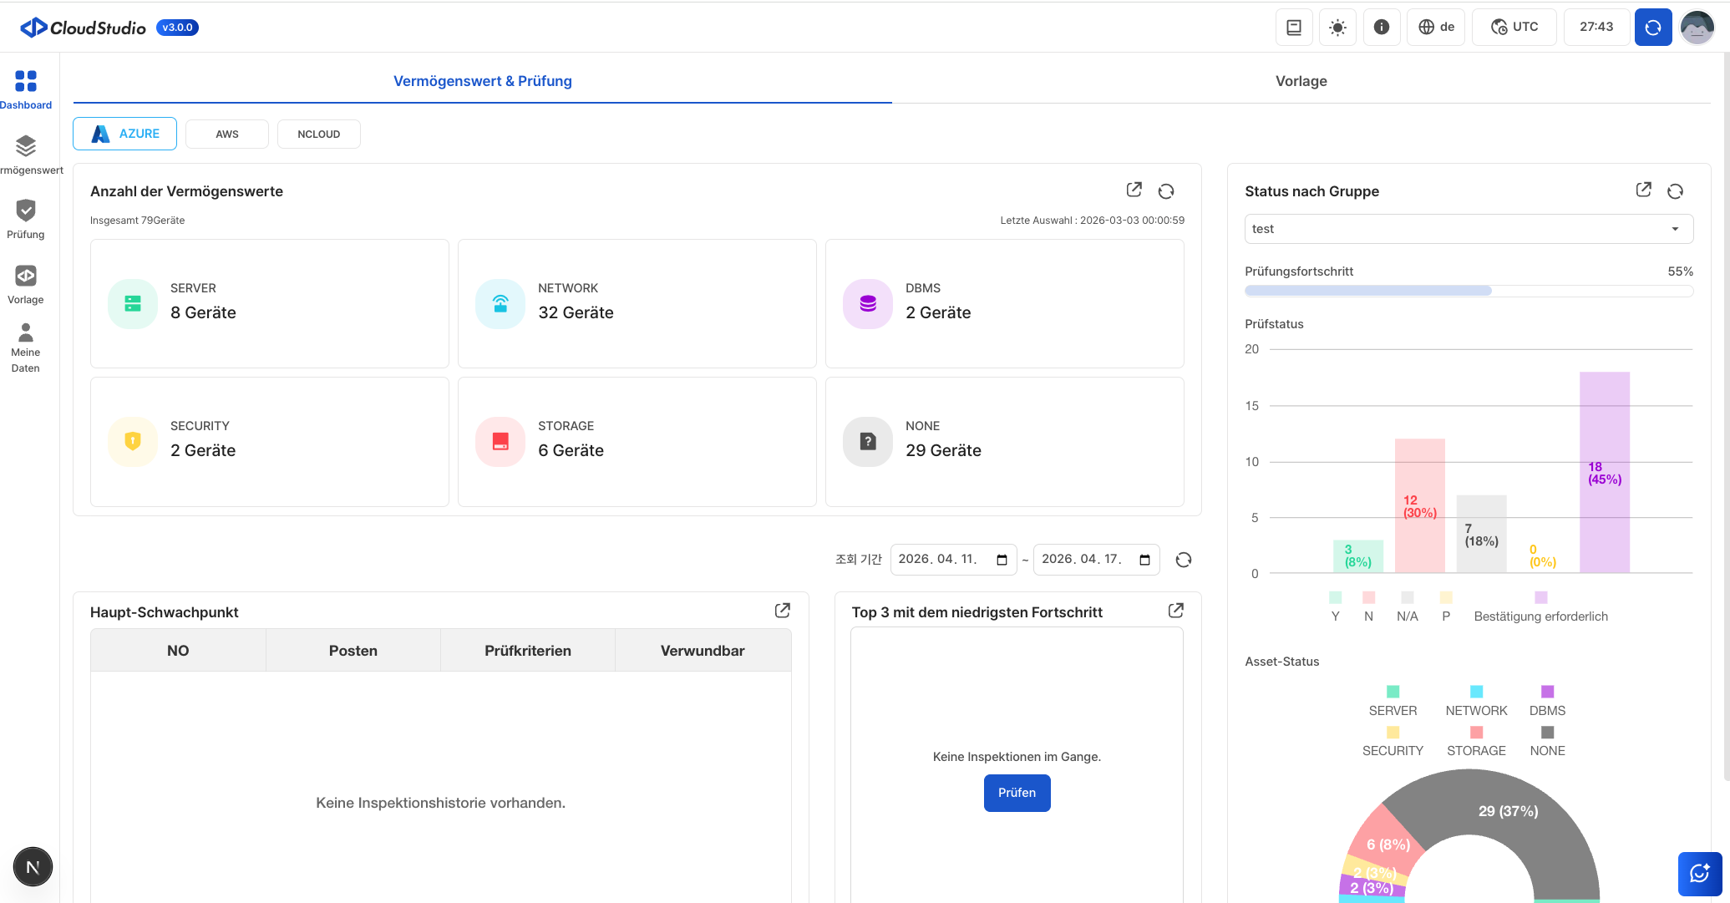
Task: Open the de language selector
Action: click(x=1436, y=28)
